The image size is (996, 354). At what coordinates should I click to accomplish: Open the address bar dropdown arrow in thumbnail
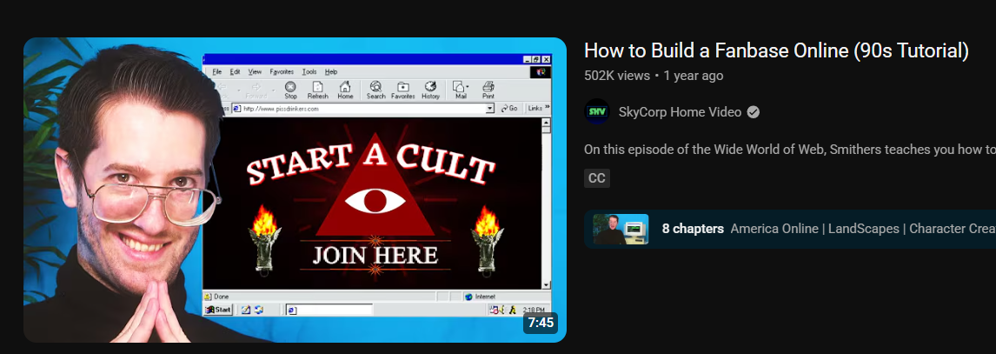pos(489,109)
